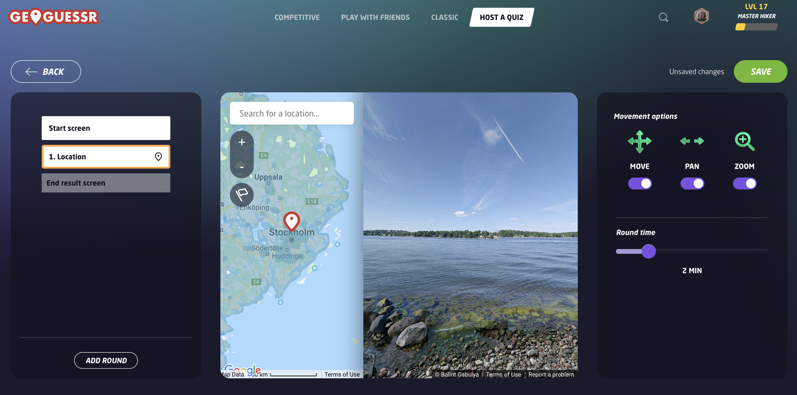Click the Add Round button
This screenshot has height=395, width=797.
pyautogui.click(x=106, y=360)
